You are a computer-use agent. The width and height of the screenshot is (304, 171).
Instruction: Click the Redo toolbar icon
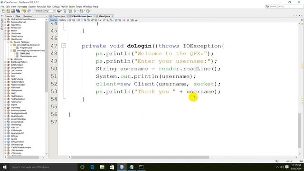coord(29,11)
